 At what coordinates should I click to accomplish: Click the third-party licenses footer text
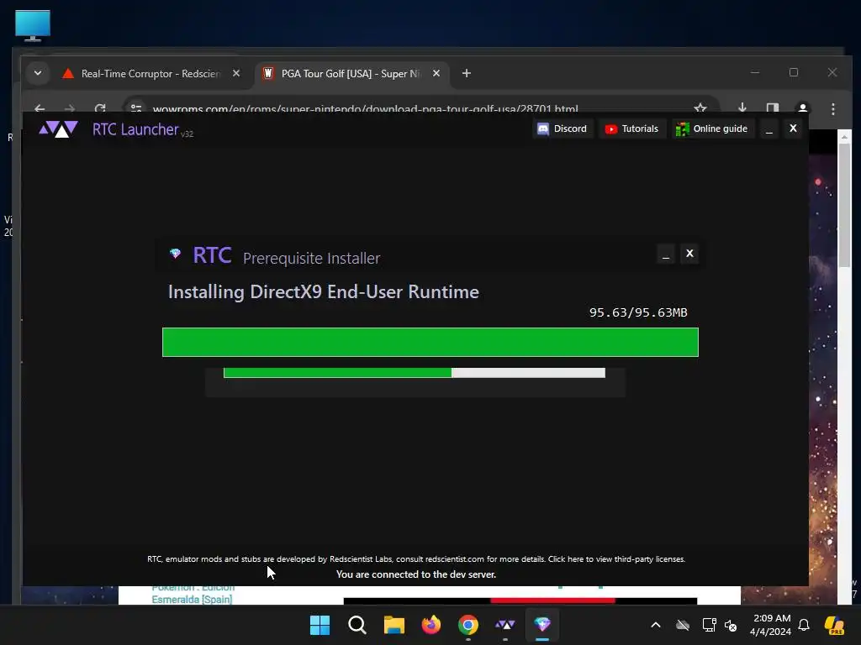pos(616,558)
